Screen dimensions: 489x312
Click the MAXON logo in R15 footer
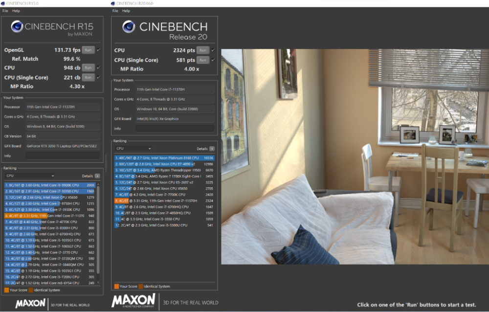click(x=30, y=303)
